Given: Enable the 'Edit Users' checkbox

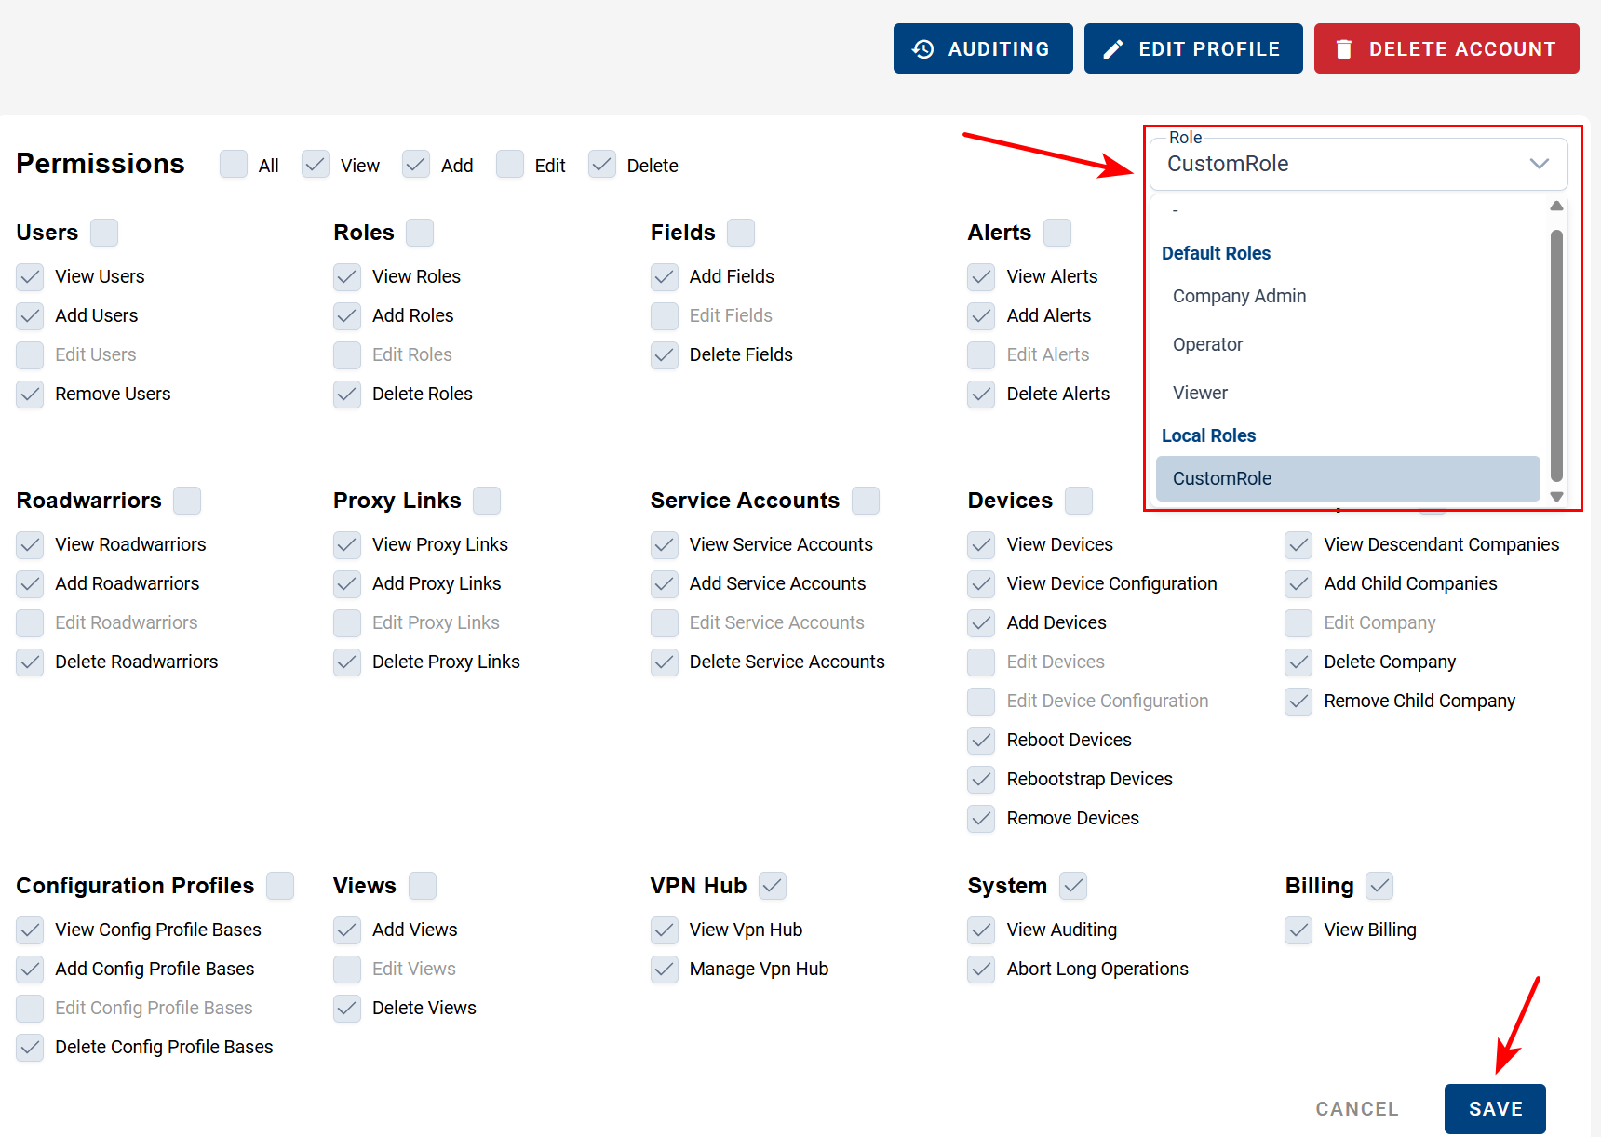Looking at the screenshot, I should (29, 354).
